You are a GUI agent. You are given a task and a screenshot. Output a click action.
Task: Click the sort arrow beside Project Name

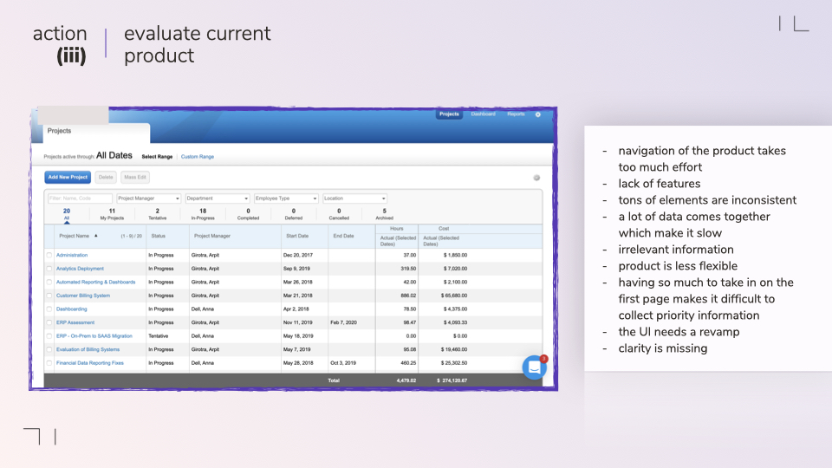click(96, 236)
